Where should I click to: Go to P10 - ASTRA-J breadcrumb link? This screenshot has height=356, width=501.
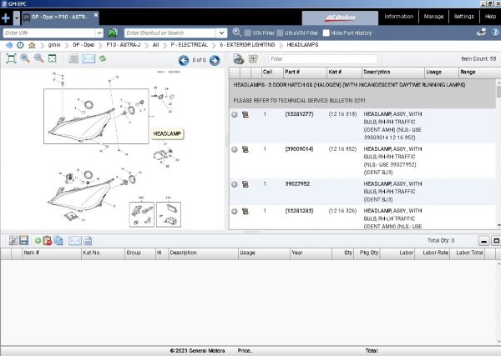[x=124, y=45]
